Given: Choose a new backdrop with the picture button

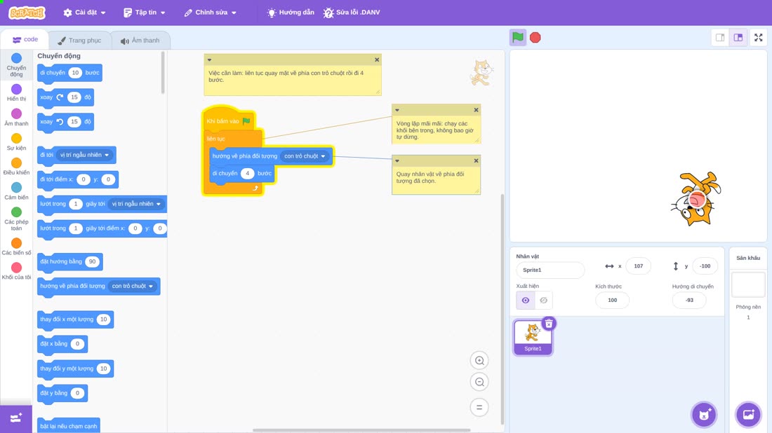Looking at the screenshot, I should [x=748, y=414].
